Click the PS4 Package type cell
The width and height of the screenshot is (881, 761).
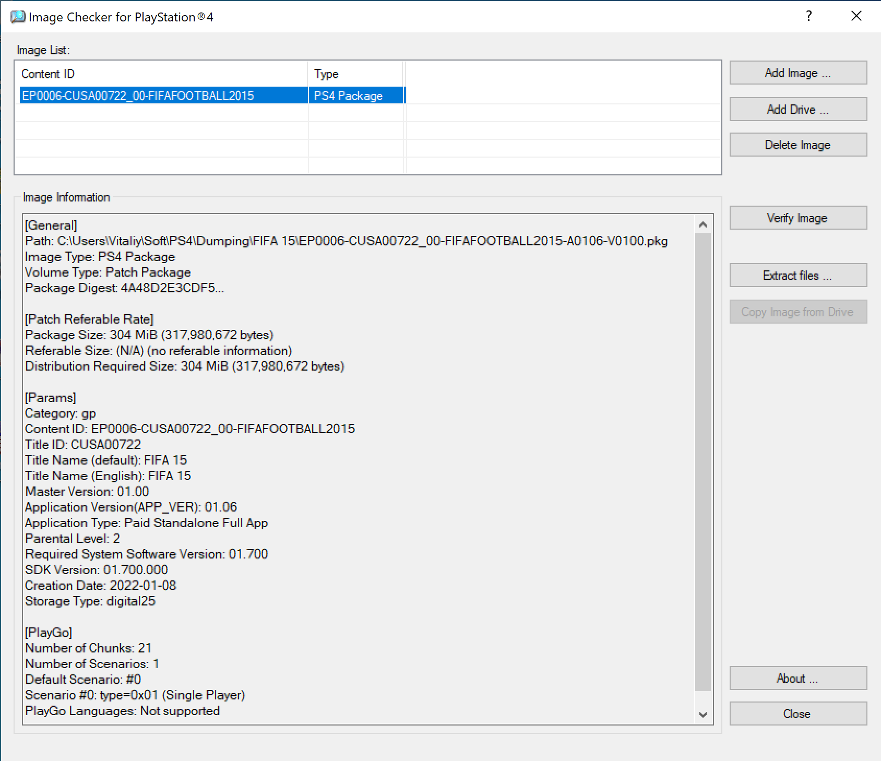357,96
